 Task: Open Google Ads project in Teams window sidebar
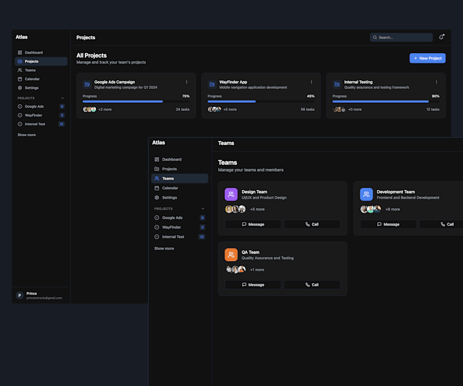[x=179, y=218]
